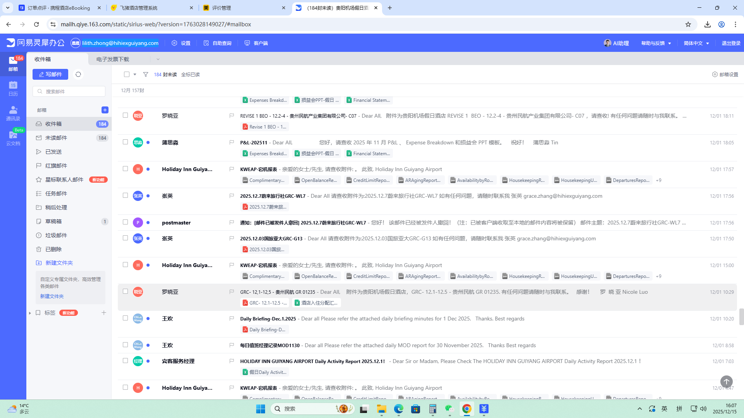
Task: Expand the 帮助与反馈 dropdown menu
Action: tap(656, 43)
